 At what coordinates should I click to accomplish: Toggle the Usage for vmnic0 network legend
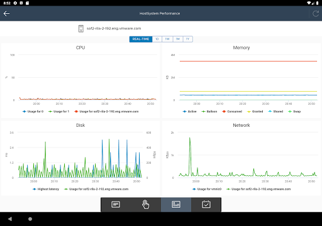tap(207, 189)
